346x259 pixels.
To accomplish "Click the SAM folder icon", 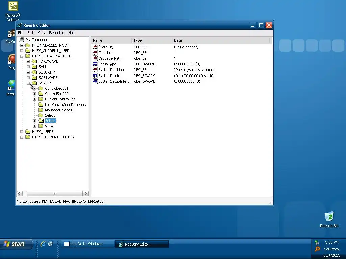I will 34,67.
